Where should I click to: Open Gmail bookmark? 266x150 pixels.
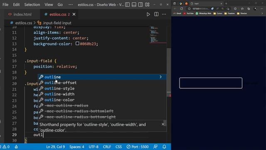[177, 13]
